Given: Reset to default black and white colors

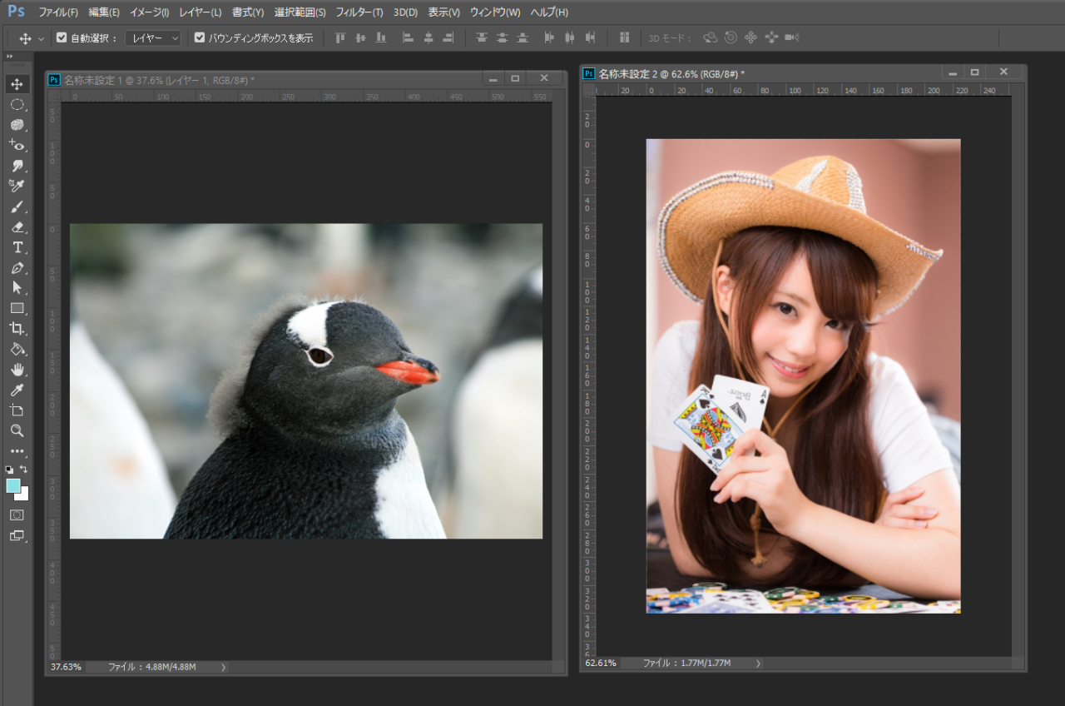Looking at the screenshot, I should point(9,470).
